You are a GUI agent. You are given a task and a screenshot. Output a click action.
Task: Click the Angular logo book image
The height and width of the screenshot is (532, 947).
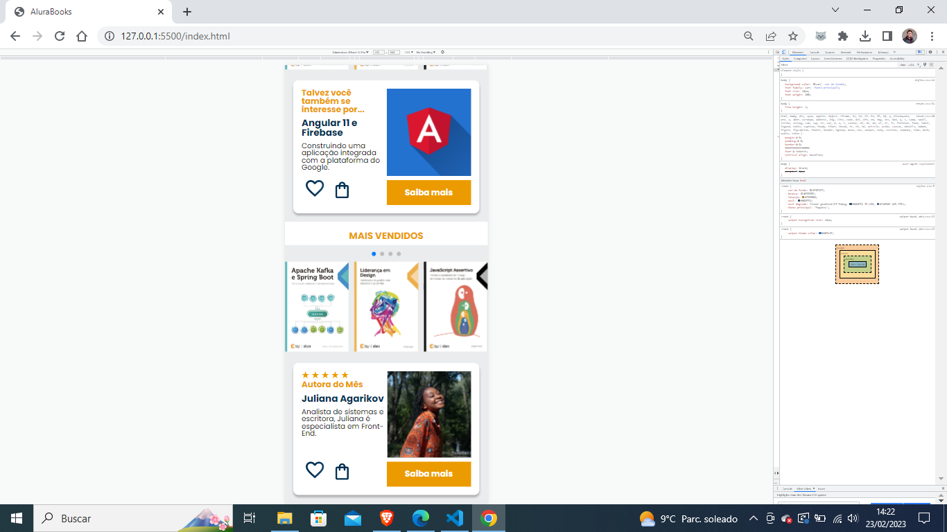pyautogui.click(x=428, y=132)
